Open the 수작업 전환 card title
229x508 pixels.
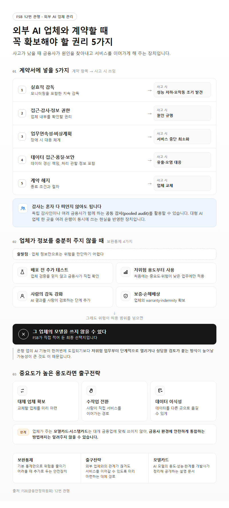click(98, 402)
